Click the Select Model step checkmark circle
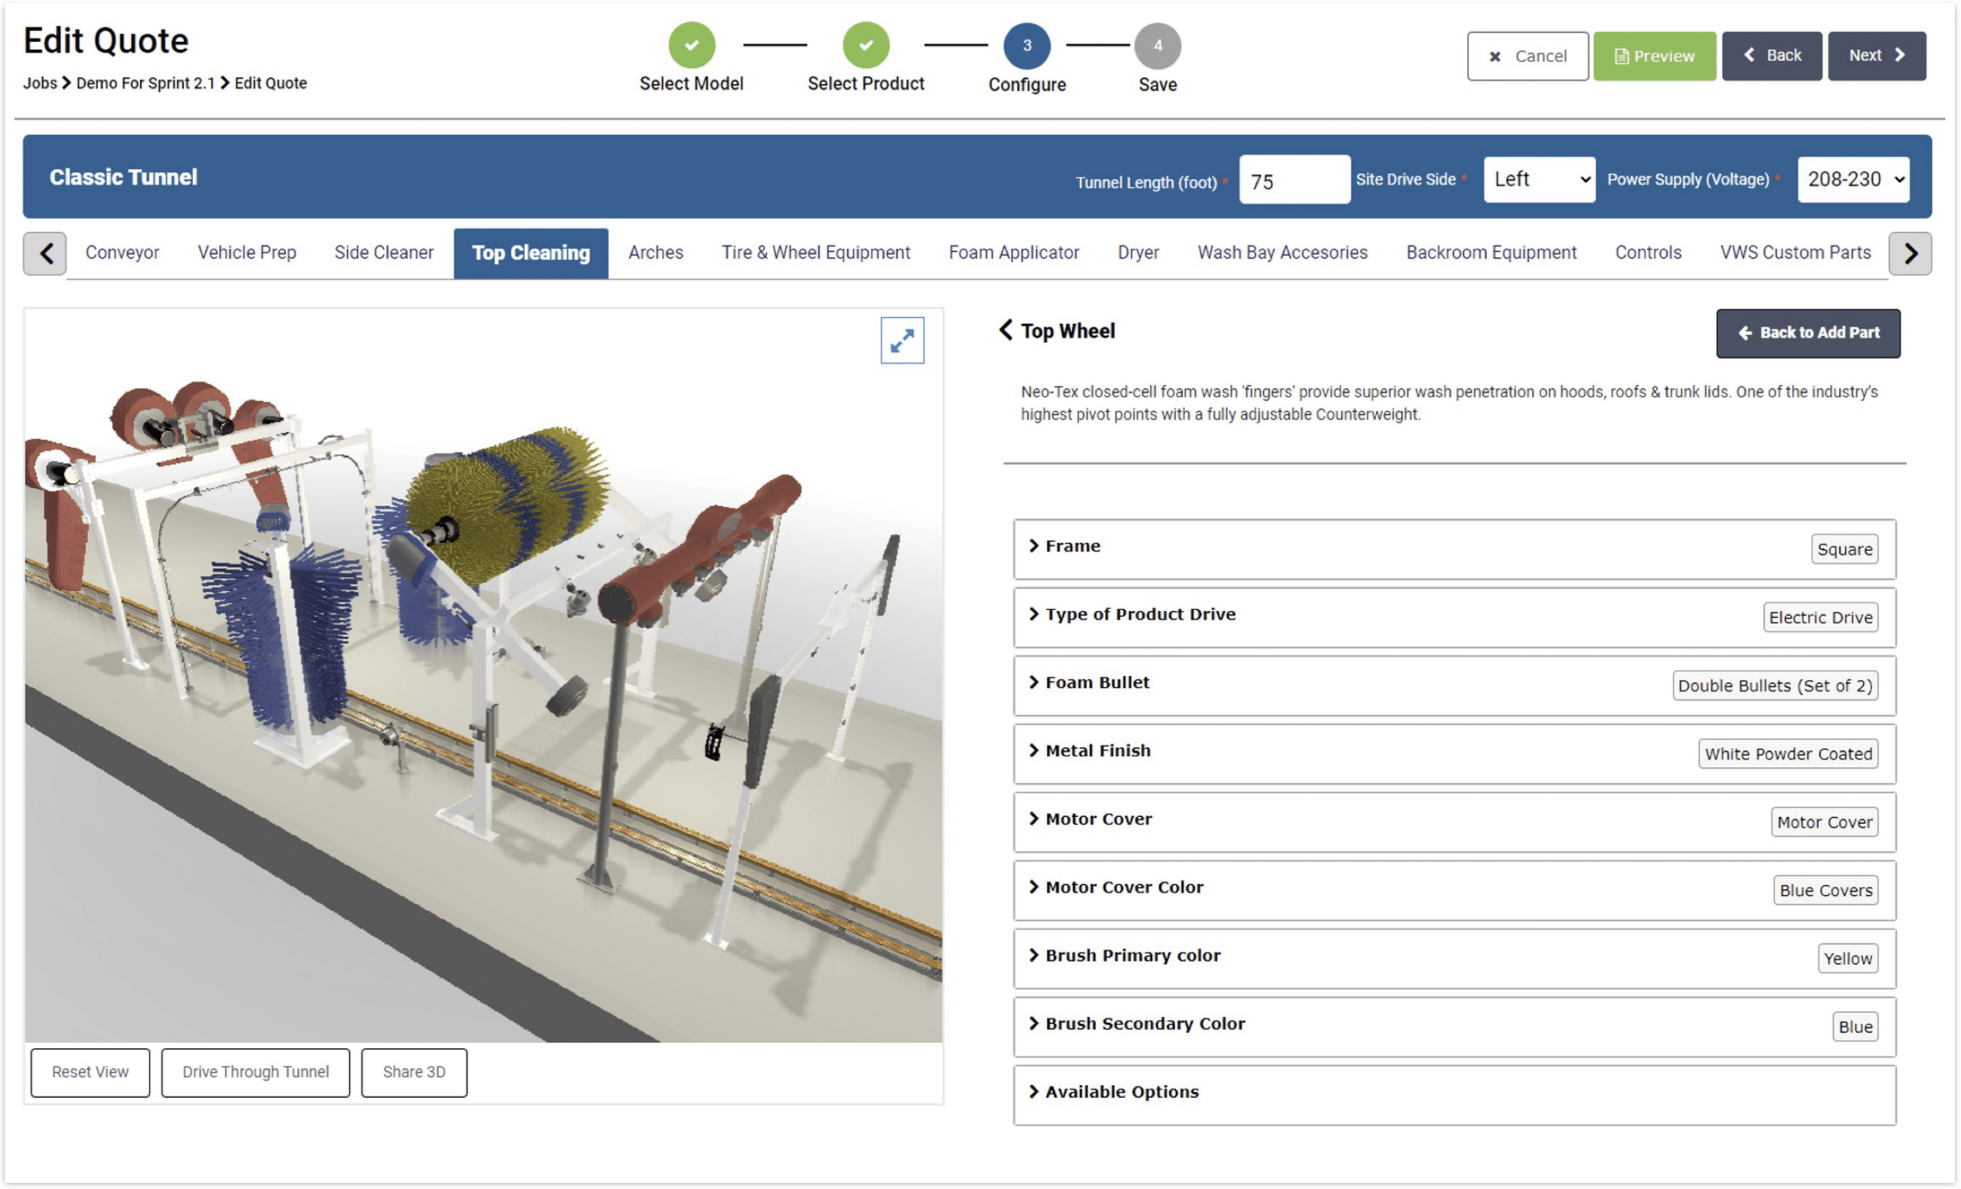This screenshot has height=1189, width=1961. click(691, 45)
